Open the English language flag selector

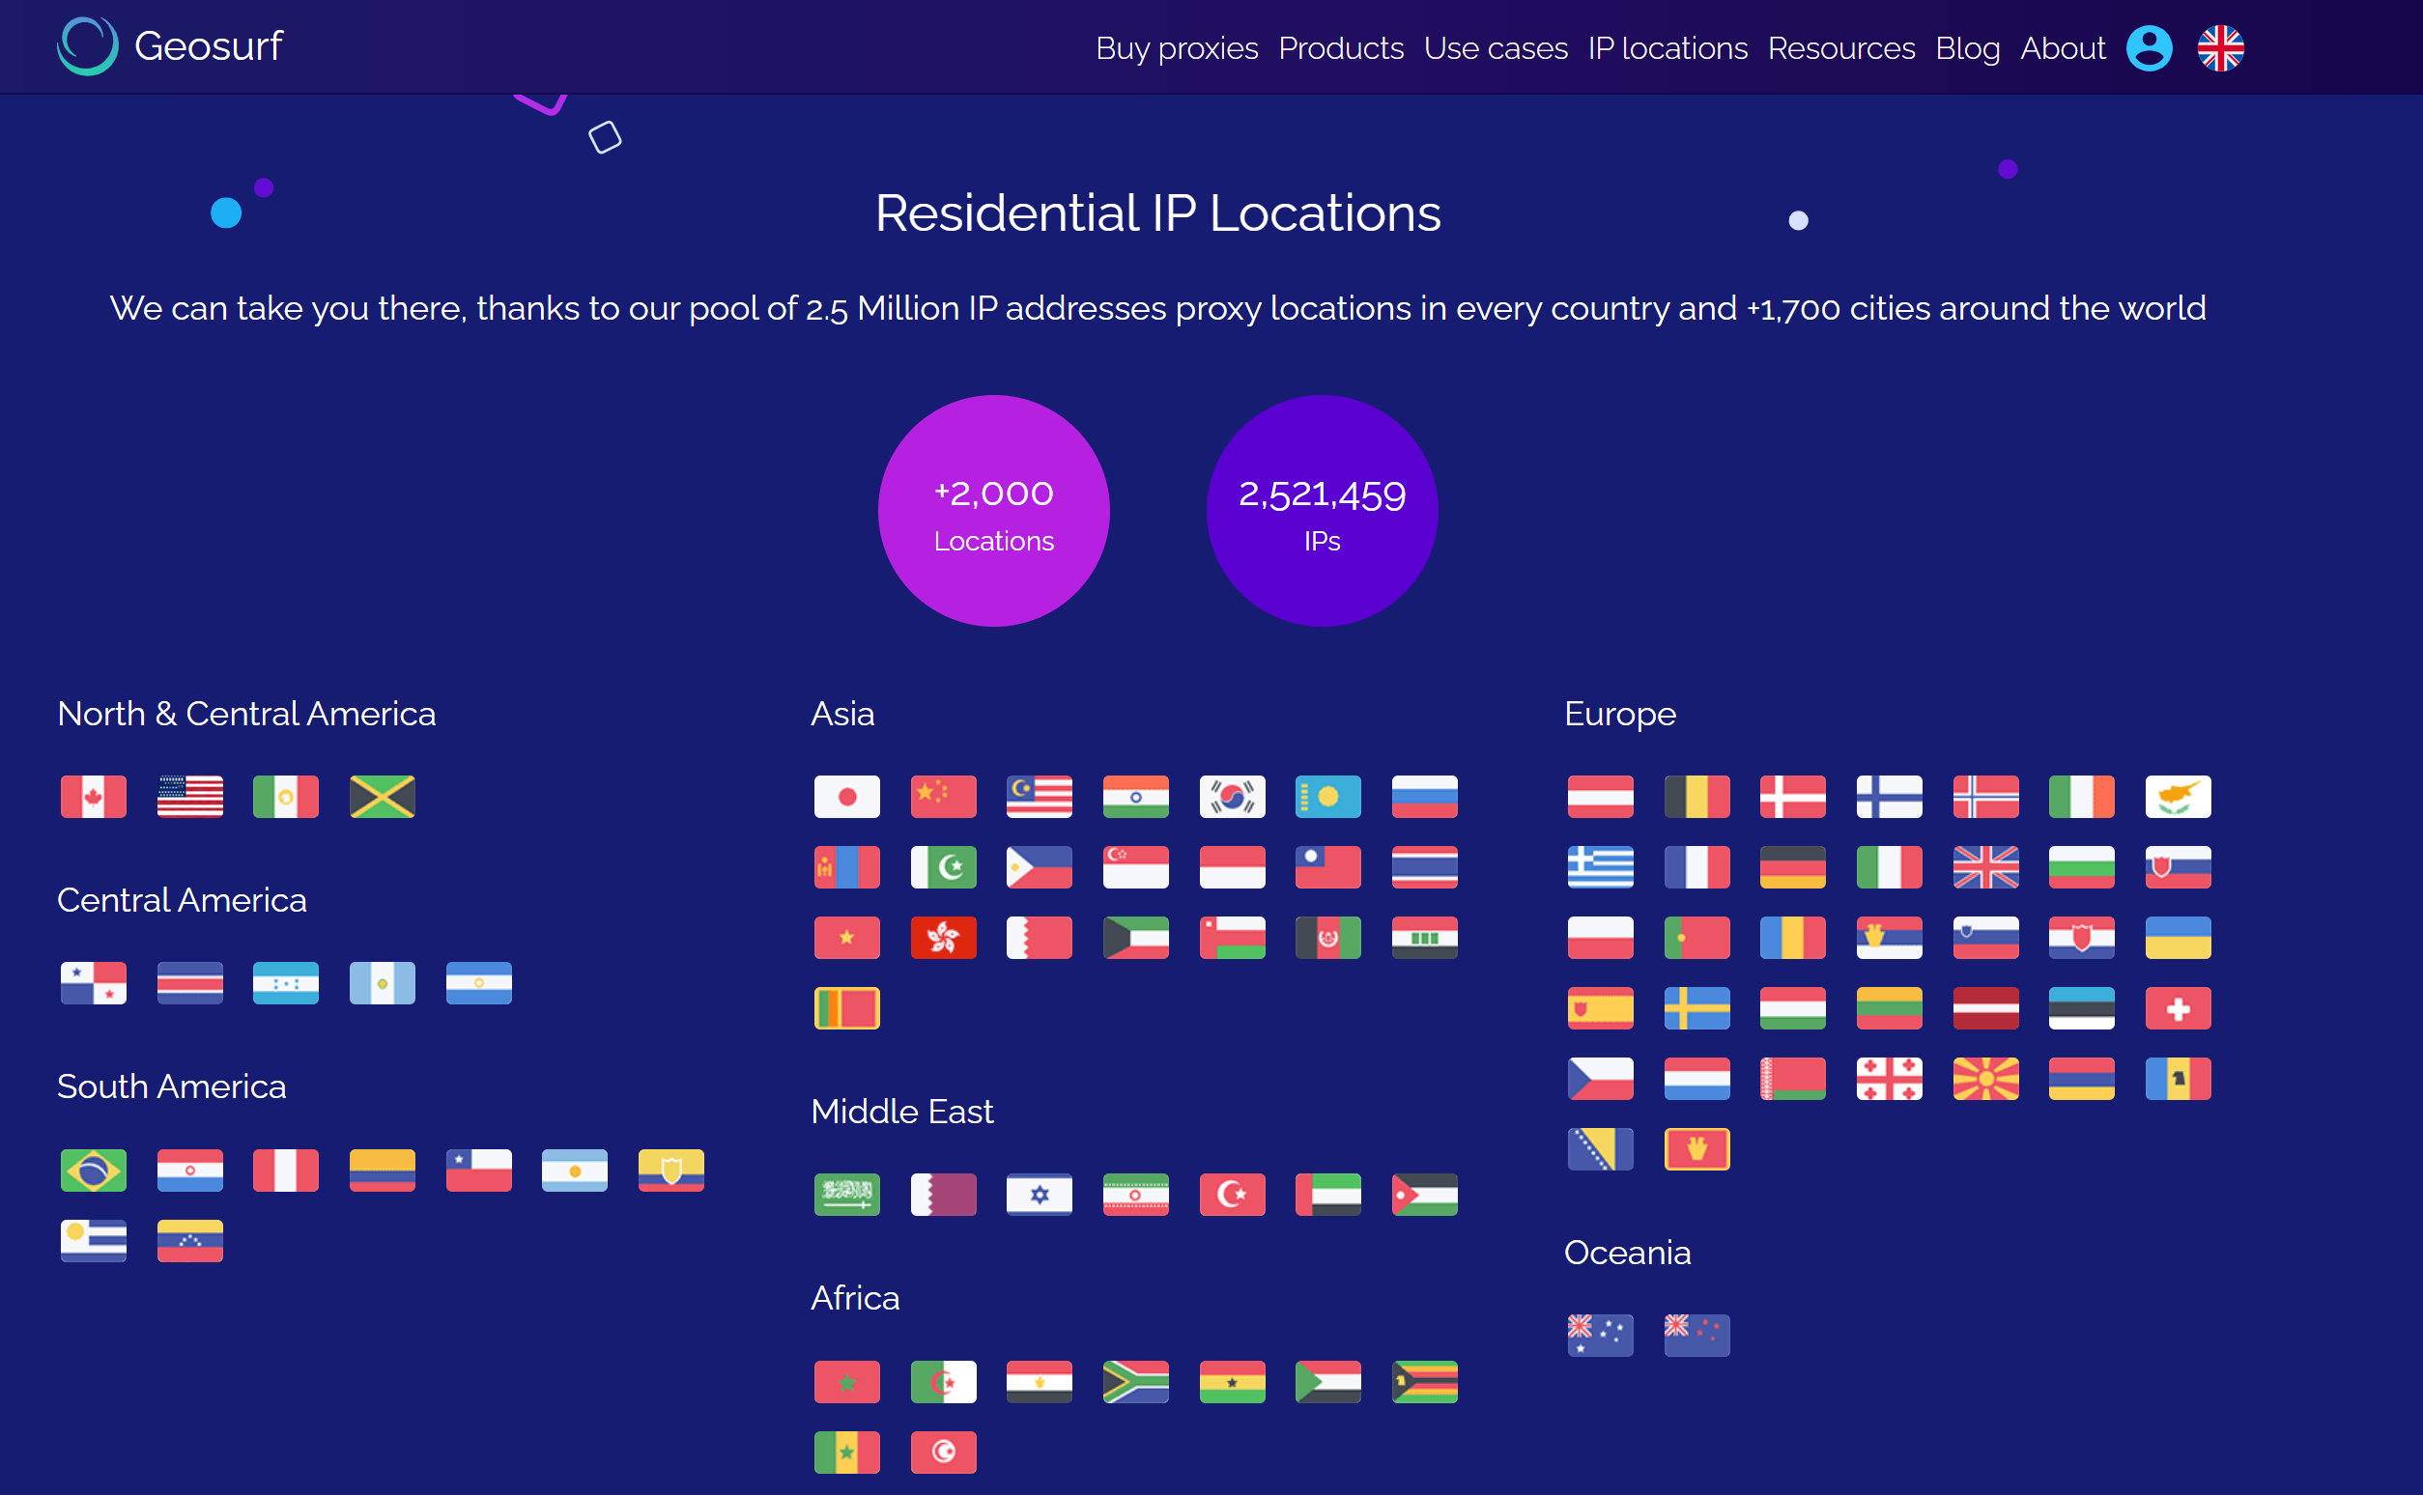(2220, 45)
